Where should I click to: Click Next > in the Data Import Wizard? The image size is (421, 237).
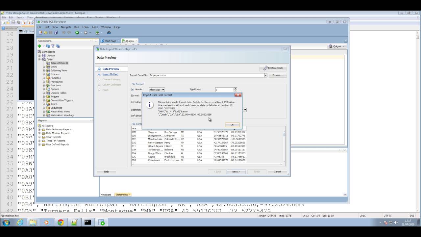(236, 171)
